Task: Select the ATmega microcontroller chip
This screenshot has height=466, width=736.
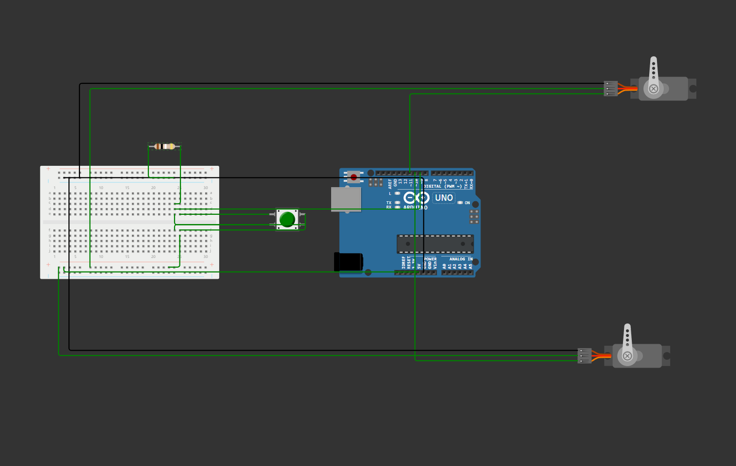Action: (435, 244)
